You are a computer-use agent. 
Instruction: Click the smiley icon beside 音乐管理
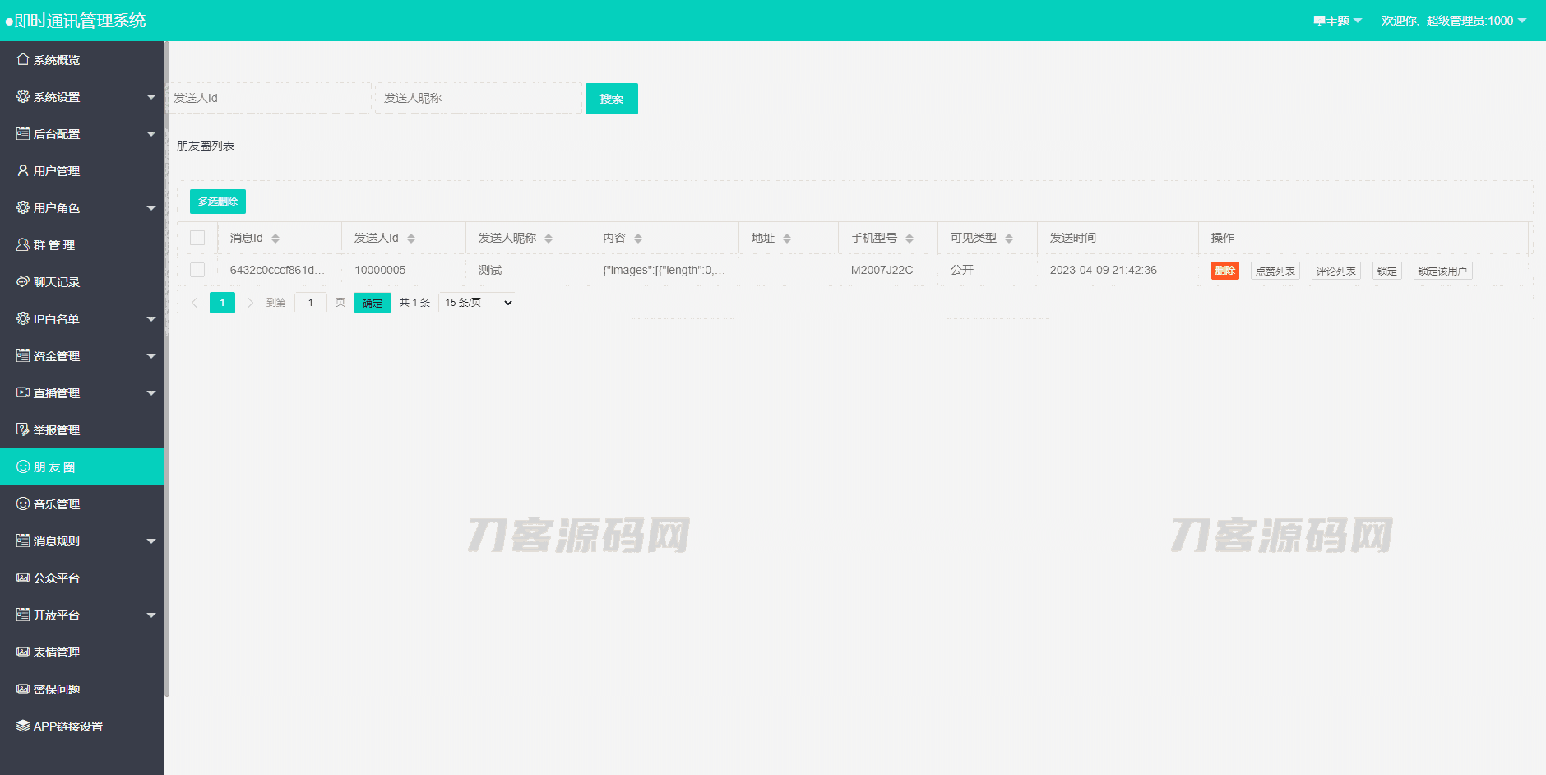pos(23,504)
